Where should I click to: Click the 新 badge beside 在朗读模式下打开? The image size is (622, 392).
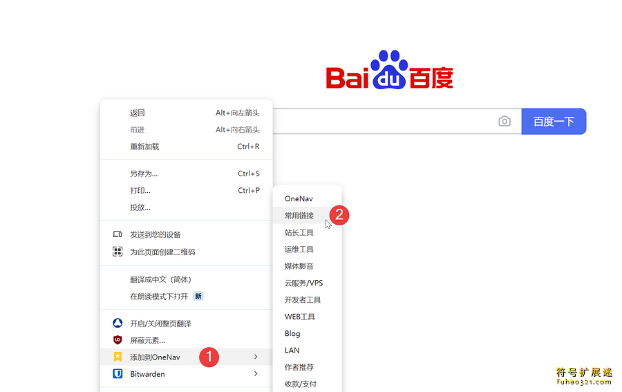[x=198, y=296]
